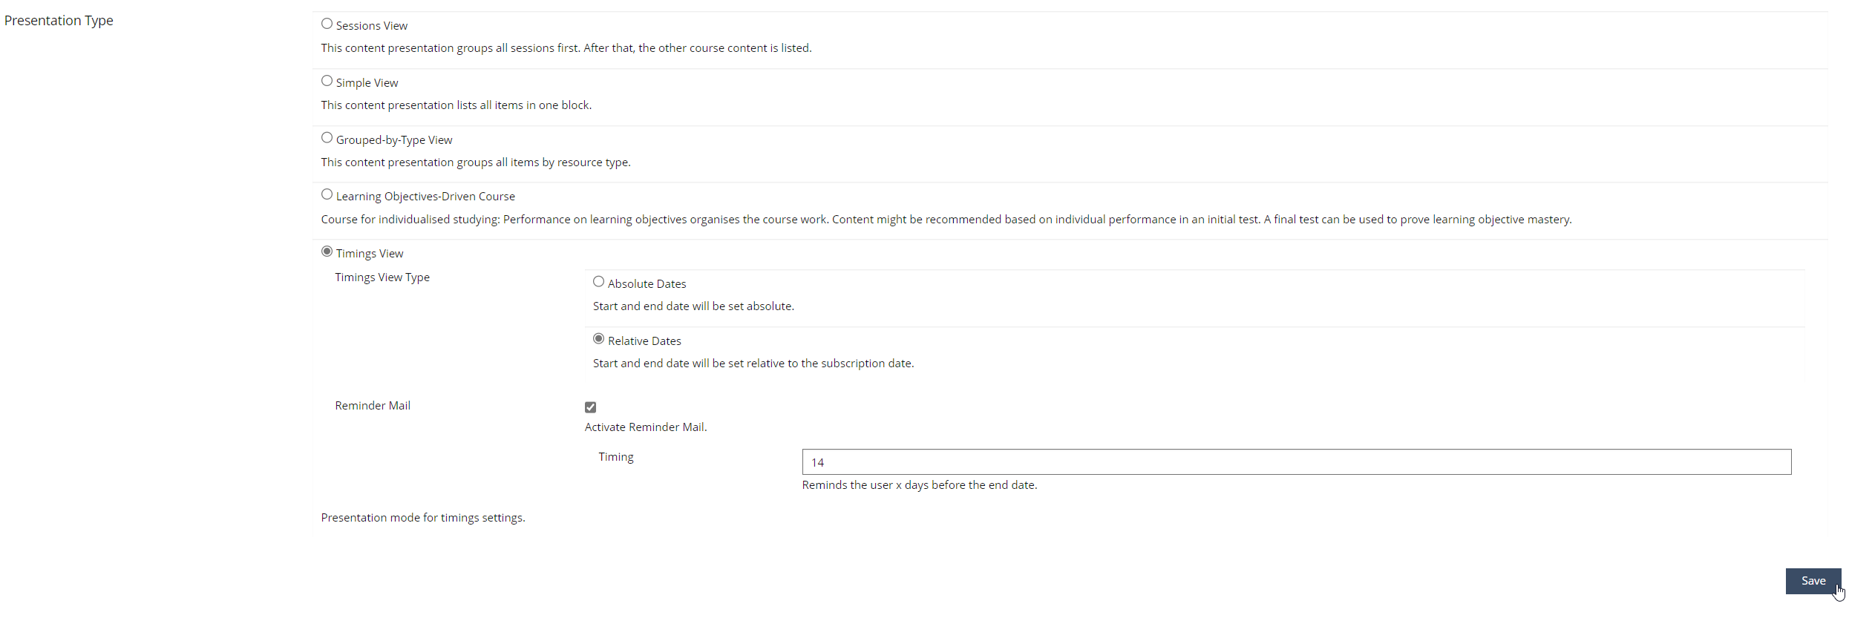Select the Sessions View radio button
The width and height of the screenshot is (1849, 618).
(x=327, y=24)
